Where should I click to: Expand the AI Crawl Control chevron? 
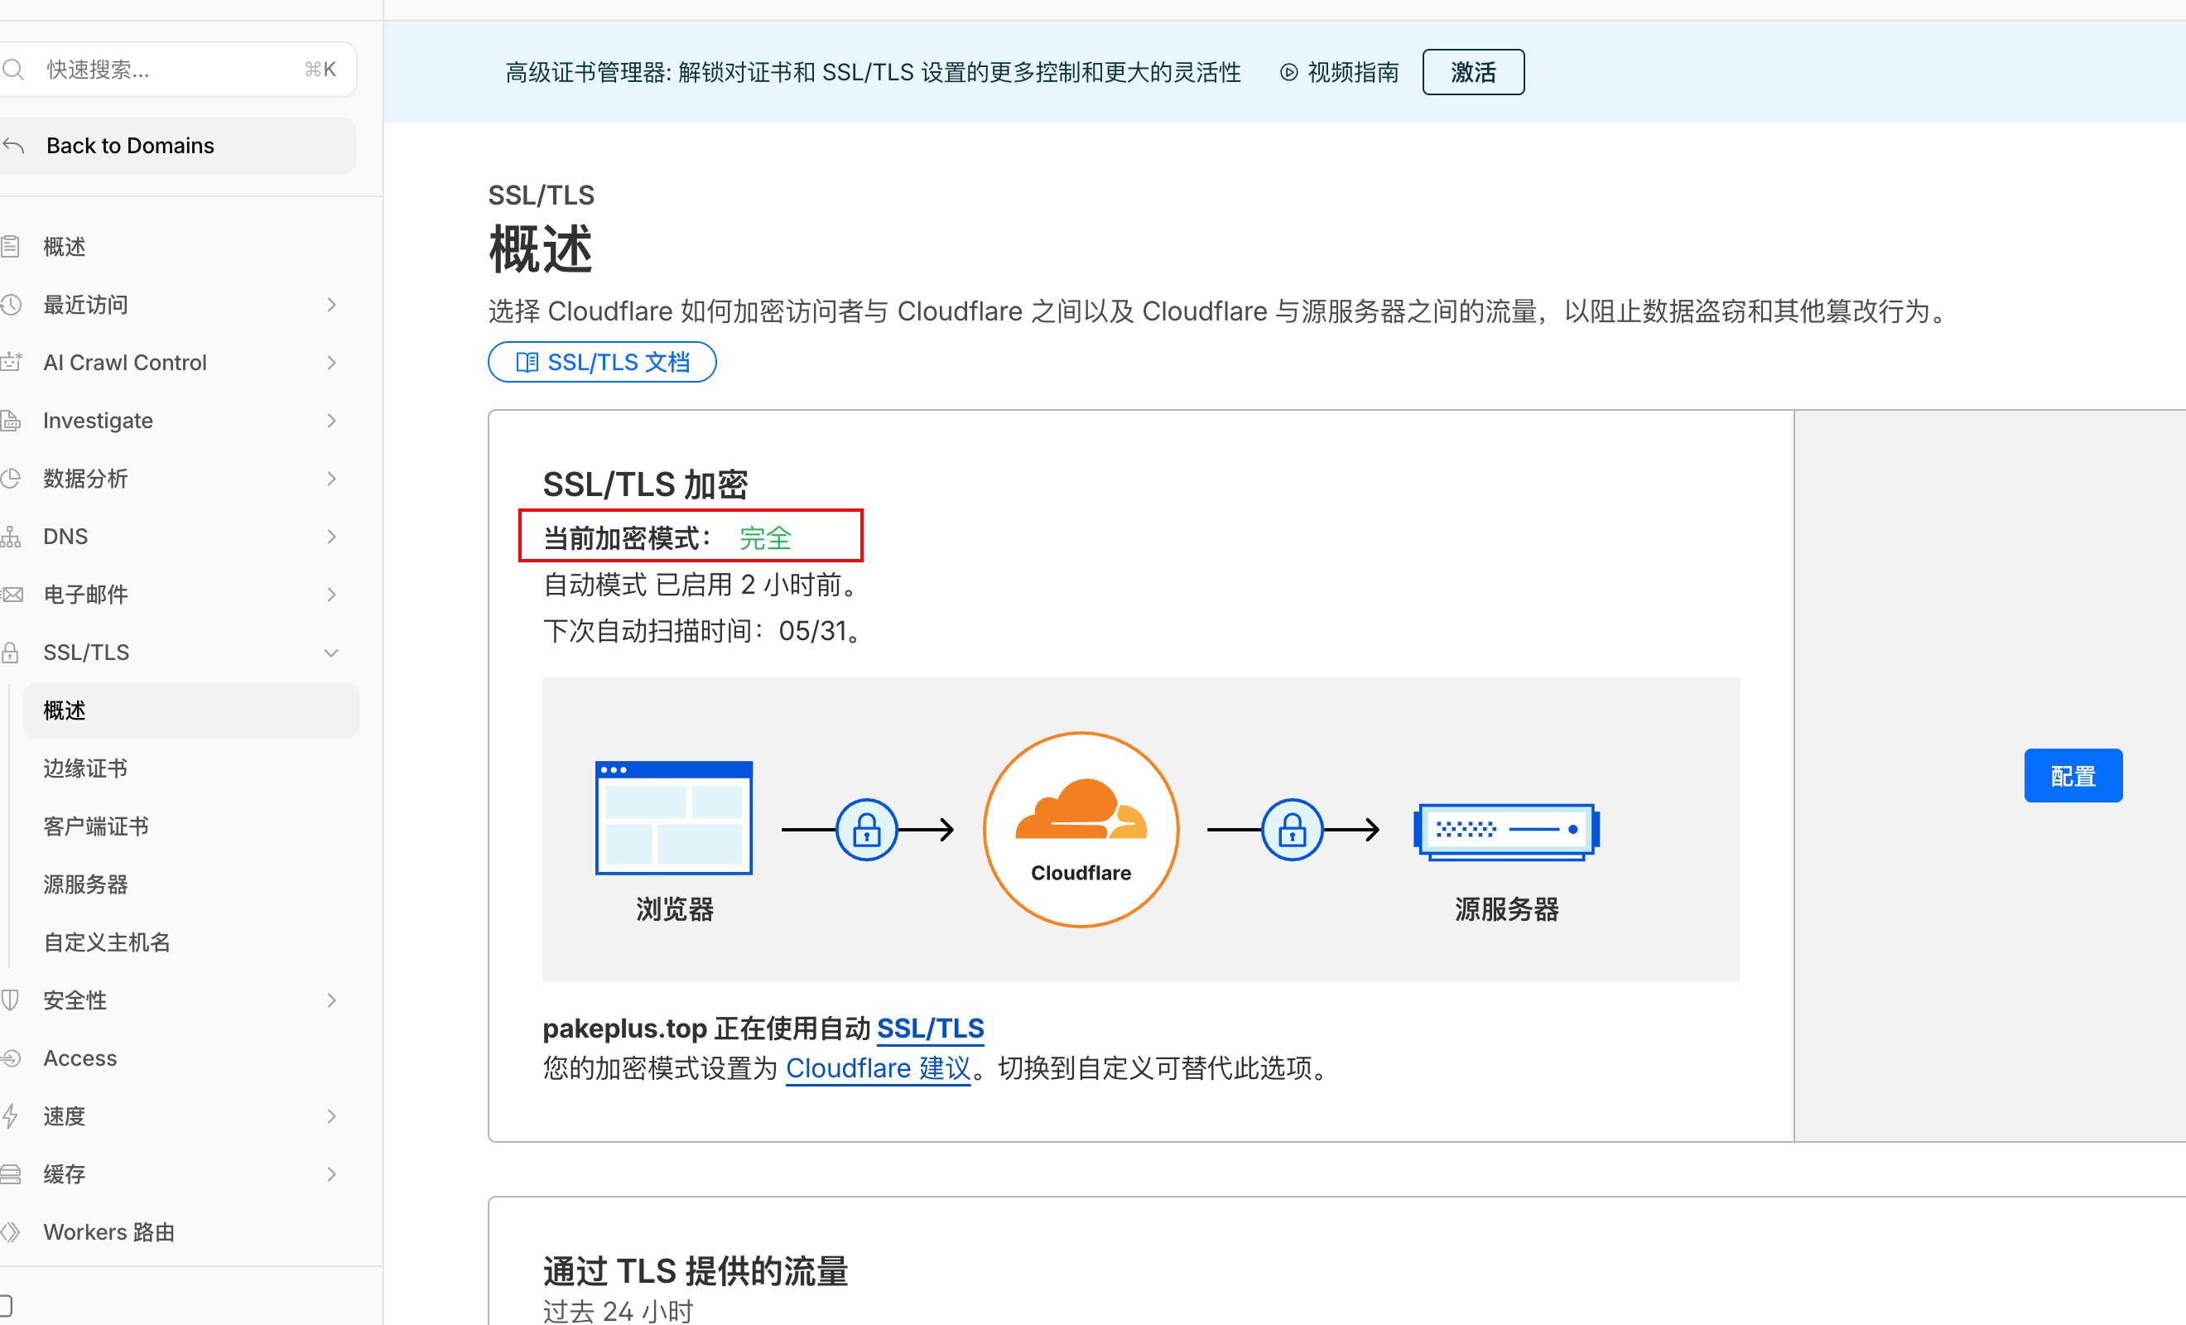click(x=332, y=363)
